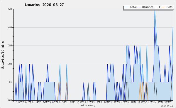Image resolution: width=176 pixels, height=108 pixels.
Task: Click the 5.0 Total peak near 21 h
Action: 155,11
